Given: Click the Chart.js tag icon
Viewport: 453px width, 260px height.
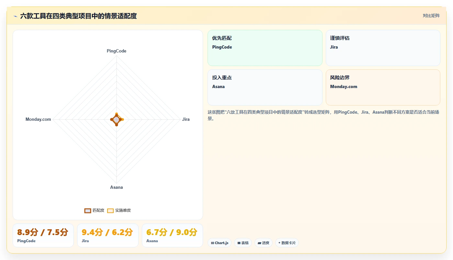Looking at the screenshot, I should [212, 243].
